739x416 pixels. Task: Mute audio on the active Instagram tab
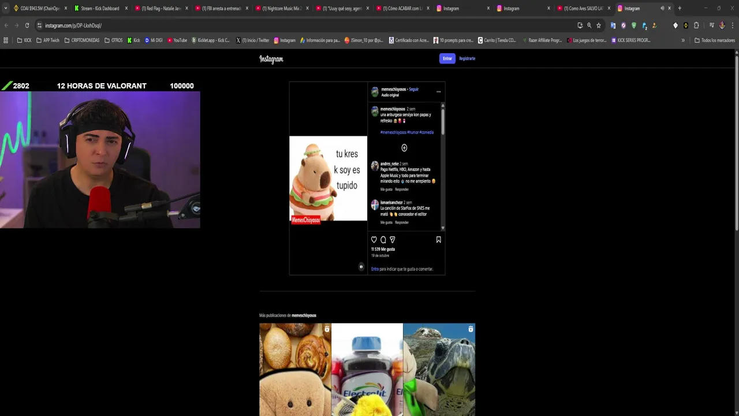[x=662, y=8]
